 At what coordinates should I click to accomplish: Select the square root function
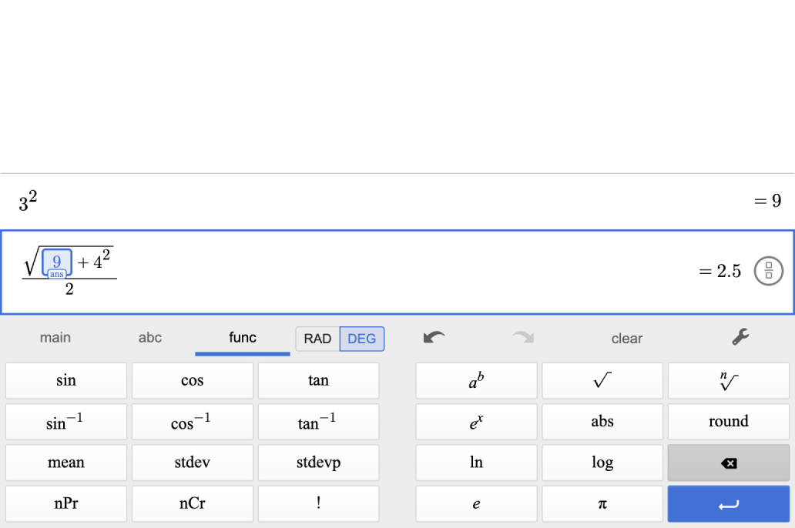602,380
